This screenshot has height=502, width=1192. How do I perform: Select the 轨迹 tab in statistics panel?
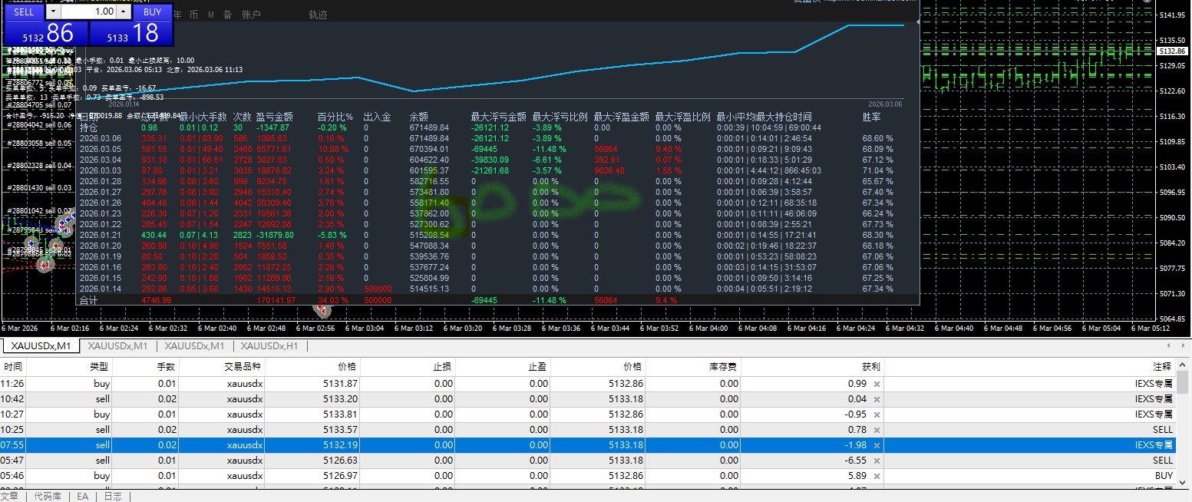click(318, 15)
